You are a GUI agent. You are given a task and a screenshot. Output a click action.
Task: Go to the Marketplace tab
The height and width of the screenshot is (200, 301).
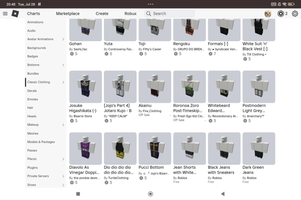coord(68,13)
